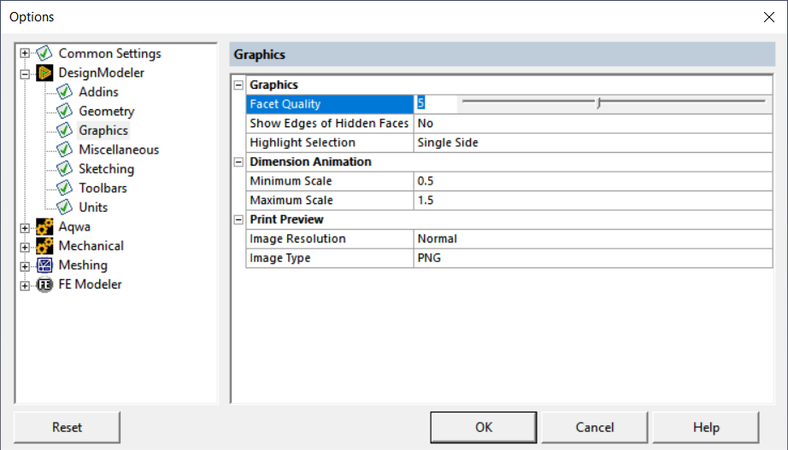Screen dimensions: 788x450
Task: Select the DesignModeler label
Action: 102,73
